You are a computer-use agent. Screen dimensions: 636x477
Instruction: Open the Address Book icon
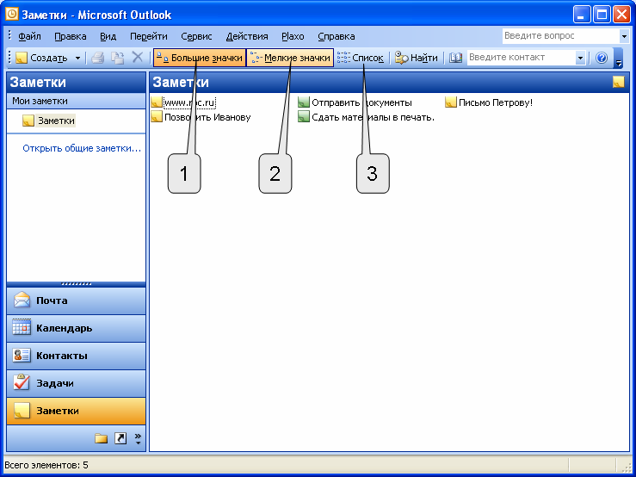[x=455, y=58]
